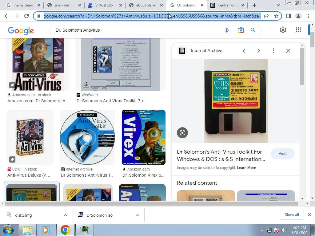This screenshot has width=315, height=236.
Task: Bookmark this page with the star icon
Action: [276, 16]
